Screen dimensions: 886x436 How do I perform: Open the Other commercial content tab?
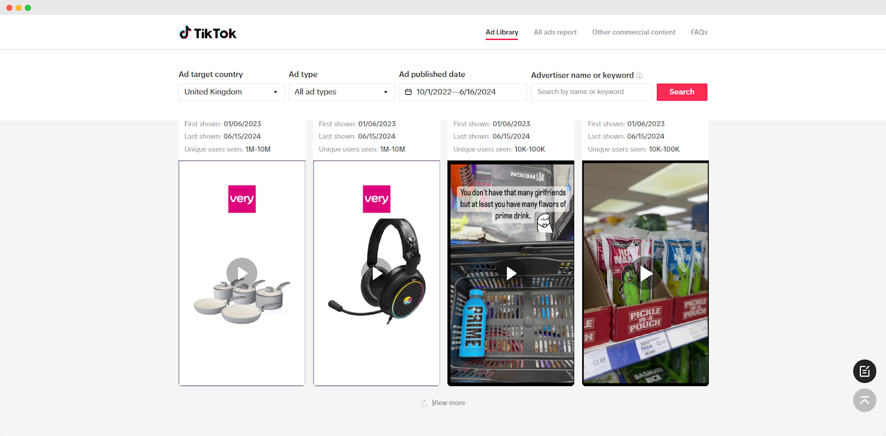tap(634, 32)
